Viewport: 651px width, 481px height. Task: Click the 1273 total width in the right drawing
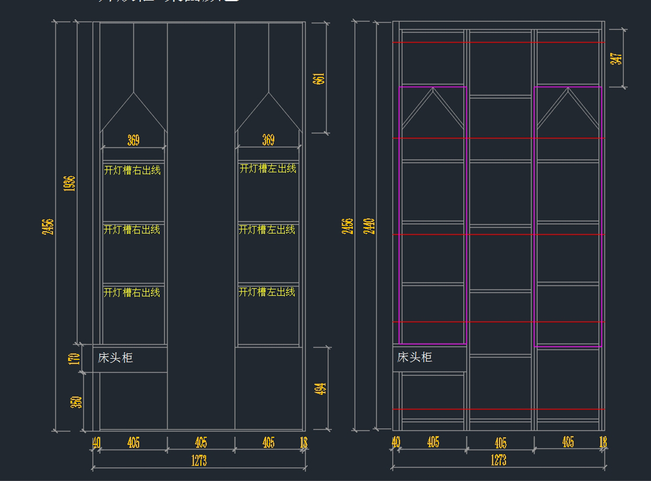pos(499,460)
